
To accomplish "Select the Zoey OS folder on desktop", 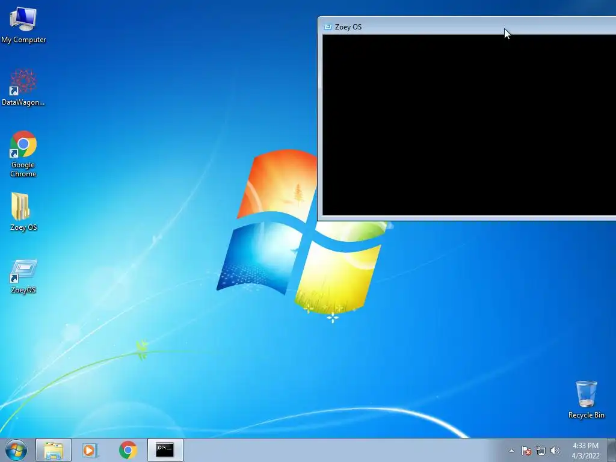I will point(23,212).
